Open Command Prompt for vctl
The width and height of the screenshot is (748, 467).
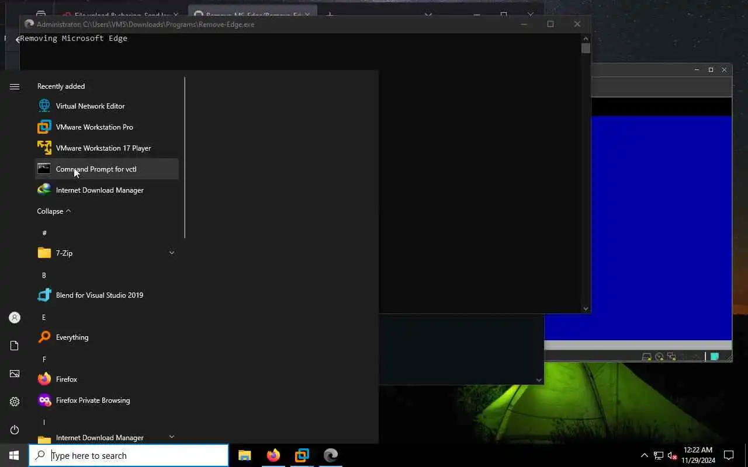point(106,169)
